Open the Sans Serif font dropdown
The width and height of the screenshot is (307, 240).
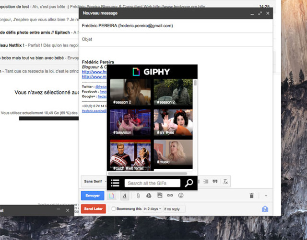[95, 182]
